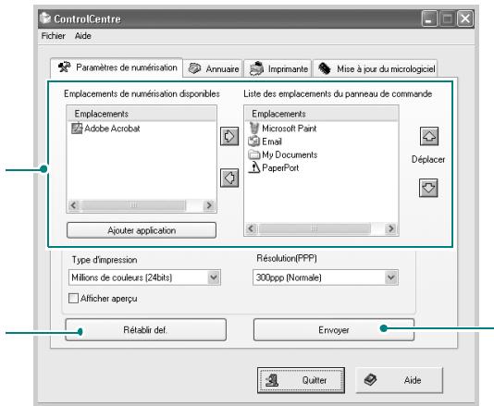Open the Aide menu in menu bar

point(83,36)
